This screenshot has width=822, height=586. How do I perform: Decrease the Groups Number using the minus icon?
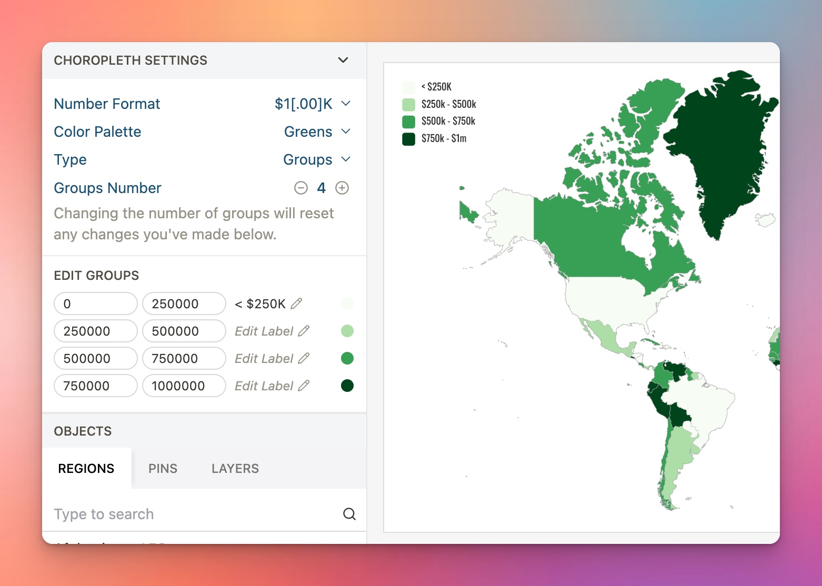(300, 188)
